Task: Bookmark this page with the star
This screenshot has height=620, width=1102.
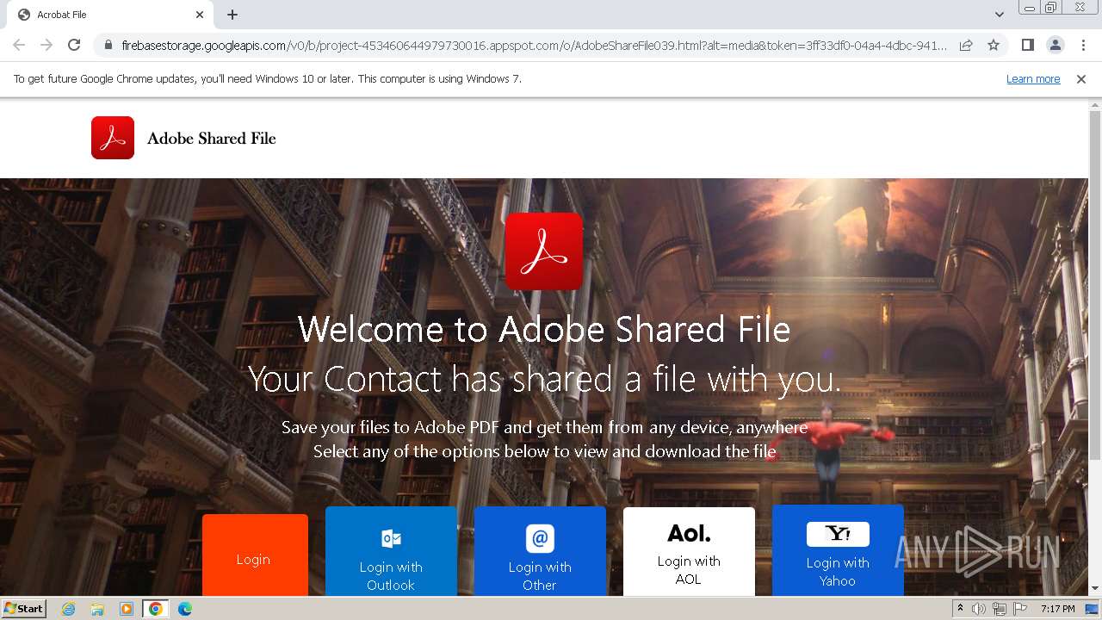Action: [x=994, y=45]
